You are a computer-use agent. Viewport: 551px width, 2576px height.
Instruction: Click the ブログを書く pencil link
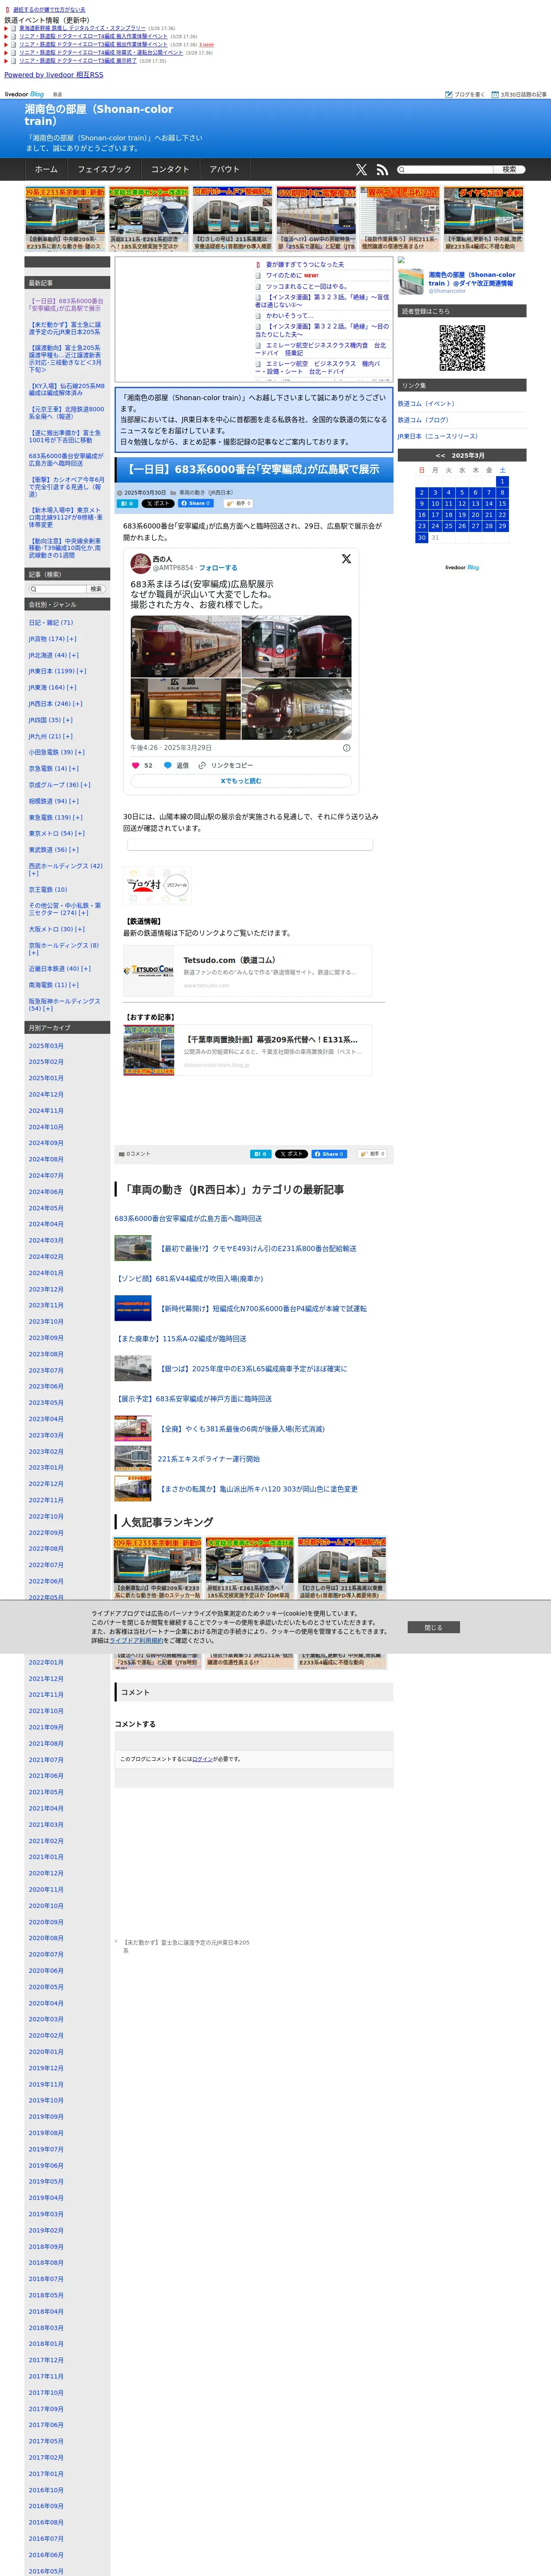click(465, 94)
